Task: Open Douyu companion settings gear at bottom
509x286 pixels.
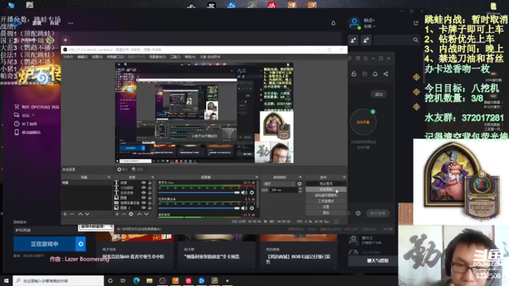Action: [x=358, y=213]
